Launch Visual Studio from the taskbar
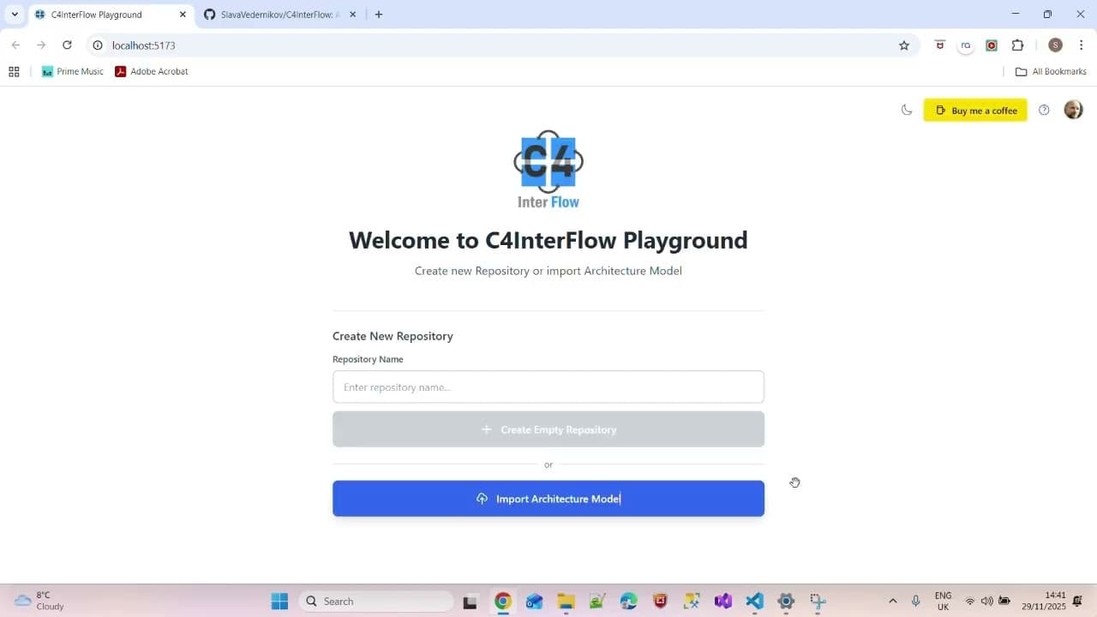Screen dimensions: 1097x617 click(x=722, y=601)
